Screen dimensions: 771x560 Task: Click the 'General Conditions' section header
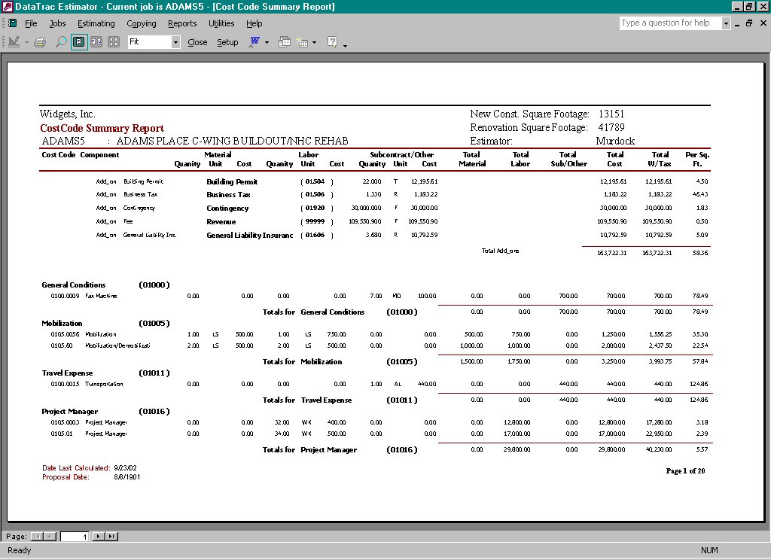pos(74,285)
